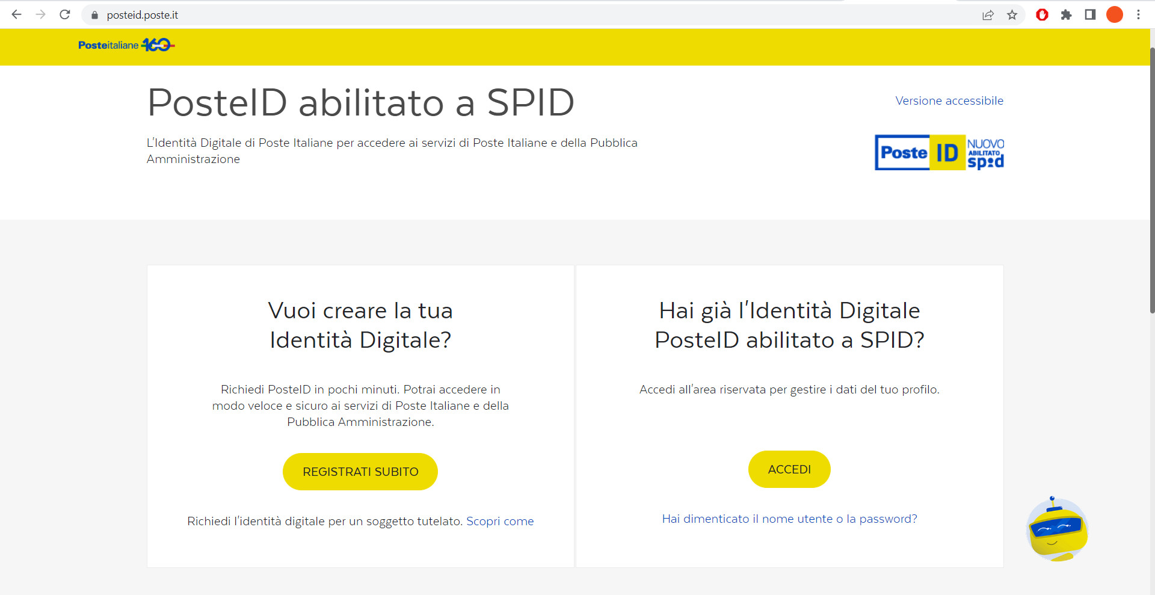The image size is (1155, 595).
Task: Switch to the browser profile avatar
Action: click(1115, 14)
